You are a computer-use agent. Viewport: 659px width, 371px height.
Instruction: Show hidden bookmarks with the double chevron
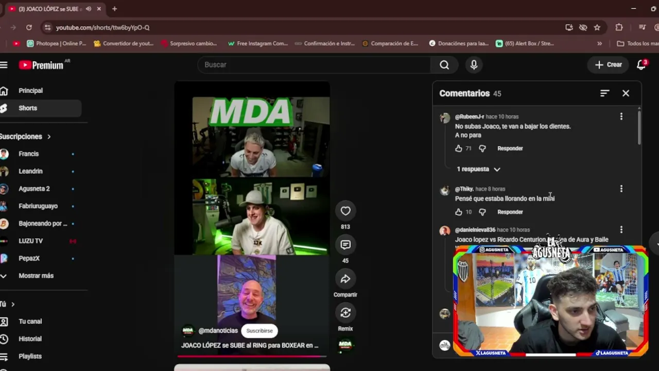599,44
